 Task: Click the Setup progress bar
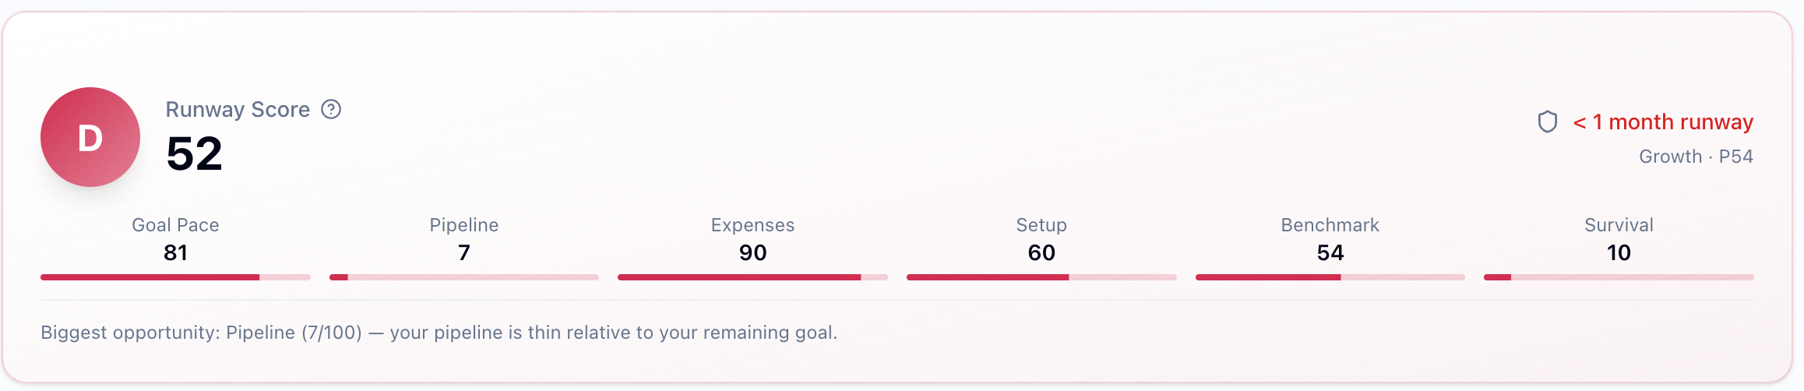point(1041,277)
